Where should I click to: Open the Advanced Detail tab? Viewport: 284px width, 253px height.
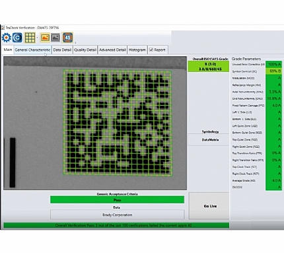112,50
